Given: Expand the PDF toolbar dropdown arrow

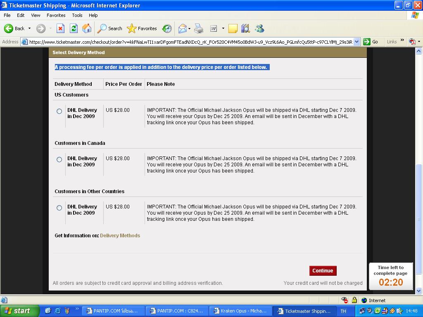Looking at the screenshot, I should tap(419, 42).
